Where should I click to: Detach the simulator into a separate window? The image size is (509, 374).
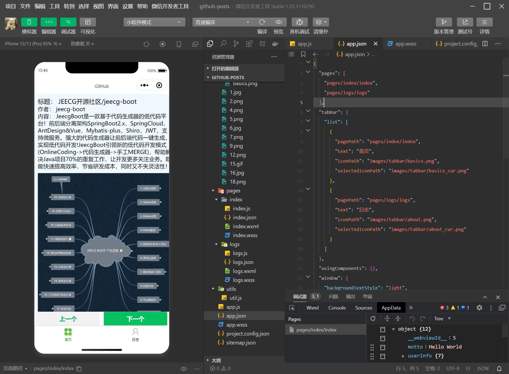point(195,44)
